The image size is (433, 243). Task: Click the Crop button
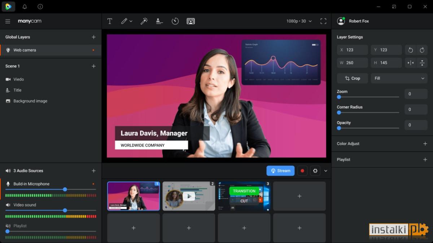(x=353, y=78)
